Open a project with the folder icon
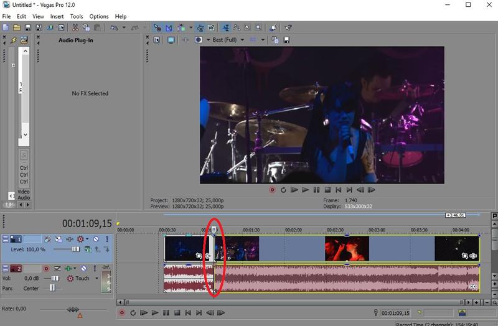The height and width of the screenshot is (326, 498). (17, 28)
